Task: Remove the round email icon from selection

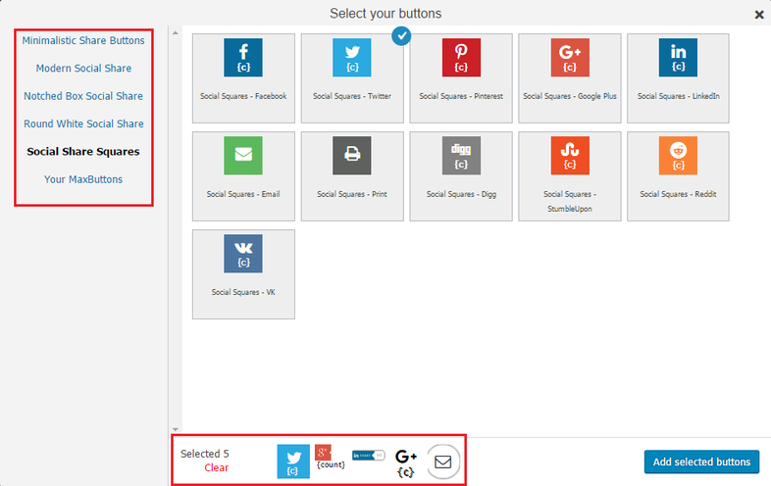Action: click(x=443, y=462)
